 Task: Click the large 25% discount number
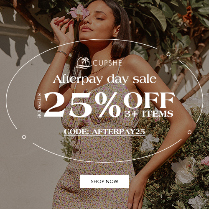tap(82, 104)
